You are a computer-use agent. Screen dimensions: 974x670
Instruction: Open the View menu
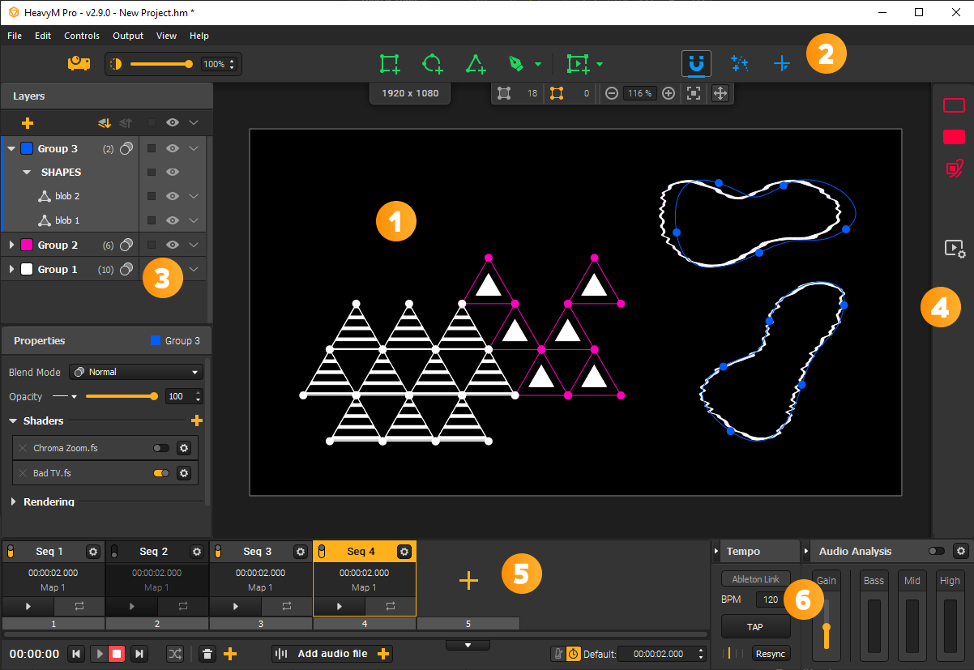[x=166, y=36]
